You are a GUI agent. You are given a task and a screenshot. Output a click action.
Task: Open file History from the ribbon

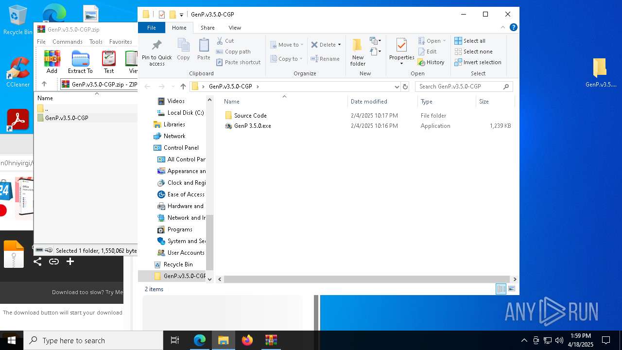(x=432, y=62)
